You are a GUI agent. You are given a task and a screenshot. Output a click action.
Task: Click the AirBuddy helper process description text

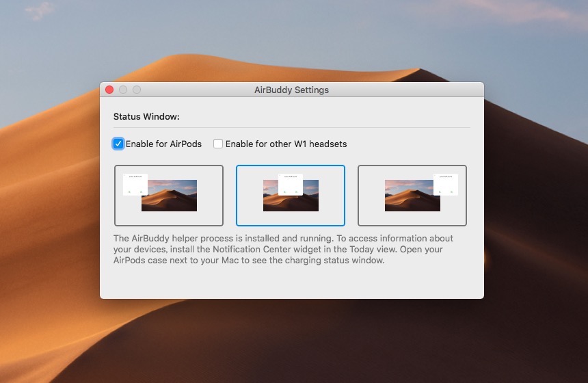[283, 249]
